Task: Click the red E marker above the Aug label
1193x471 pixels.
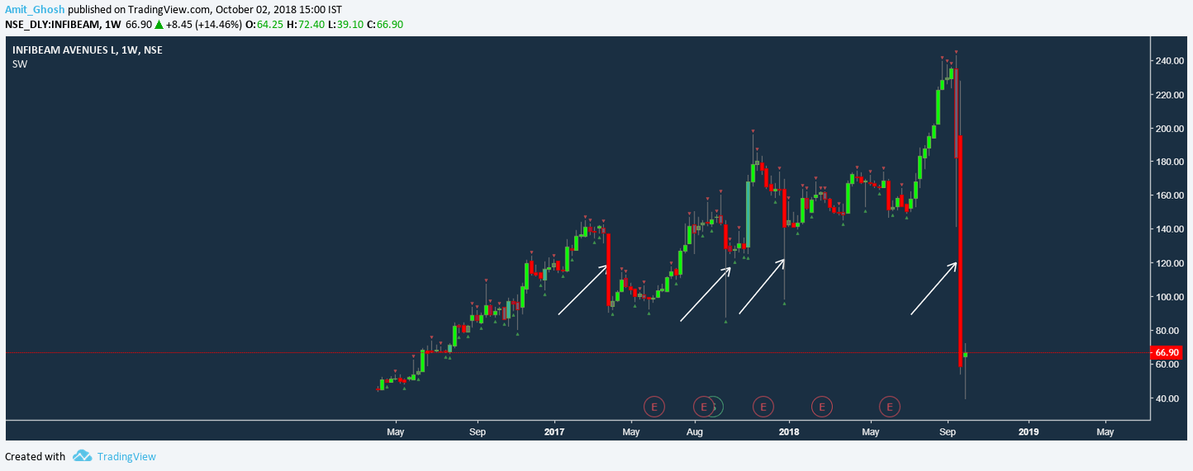Action: 704,406
